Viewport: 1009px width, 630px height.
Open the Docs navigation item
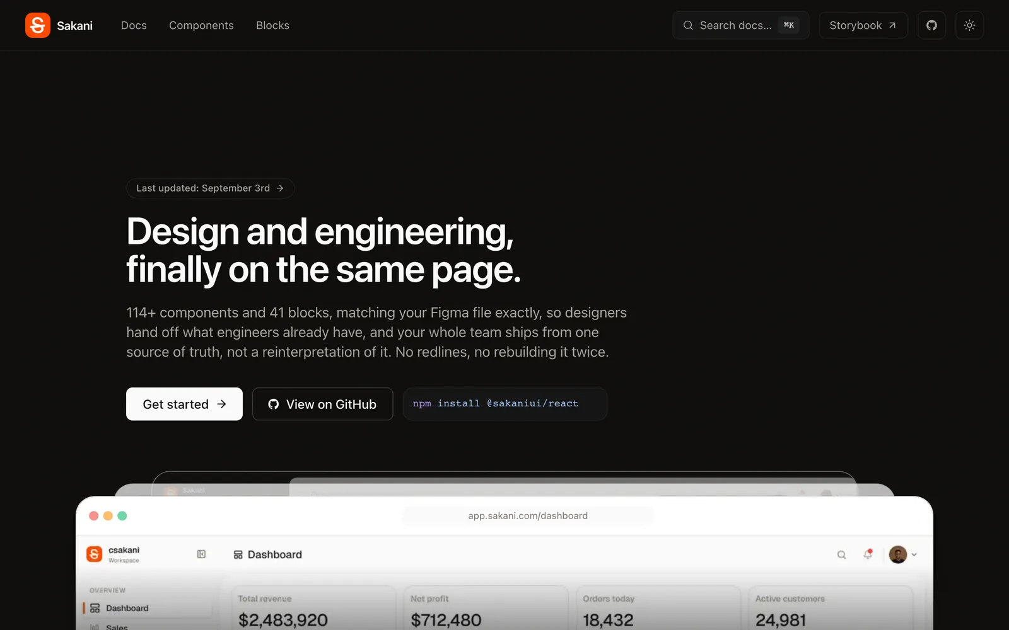pos(134,25)
